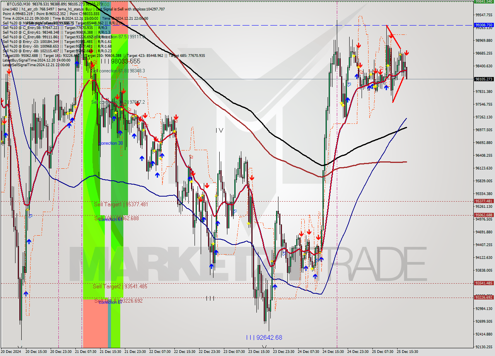The image size is (495, 356).
Task: Click the 20 Dec 2024 time label
Action: [x=11, y=352]
